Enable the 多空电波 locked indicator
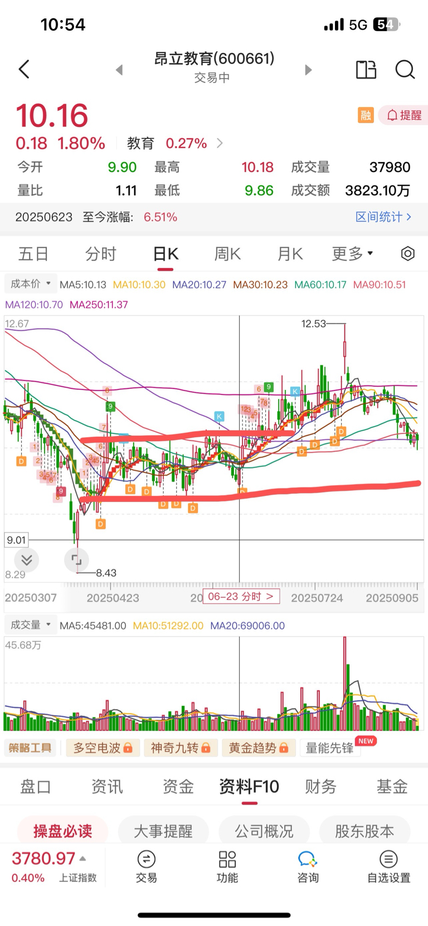The height and width of the screenshot is (926, 428). pos(103,748)
